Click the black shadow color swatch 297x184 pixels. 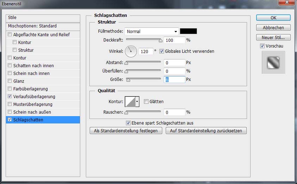point(188,31)
